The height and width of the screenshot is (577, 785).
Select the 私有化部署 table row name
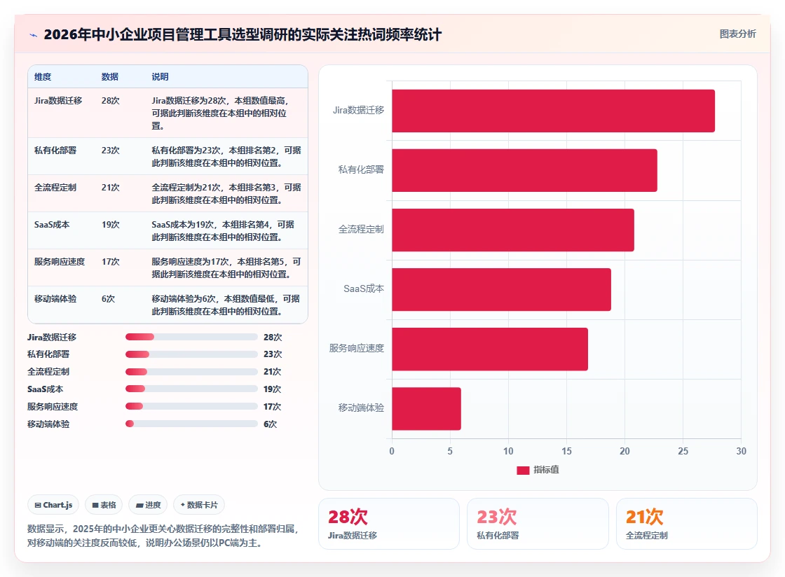pyautogui.click(x=55, y=151)
